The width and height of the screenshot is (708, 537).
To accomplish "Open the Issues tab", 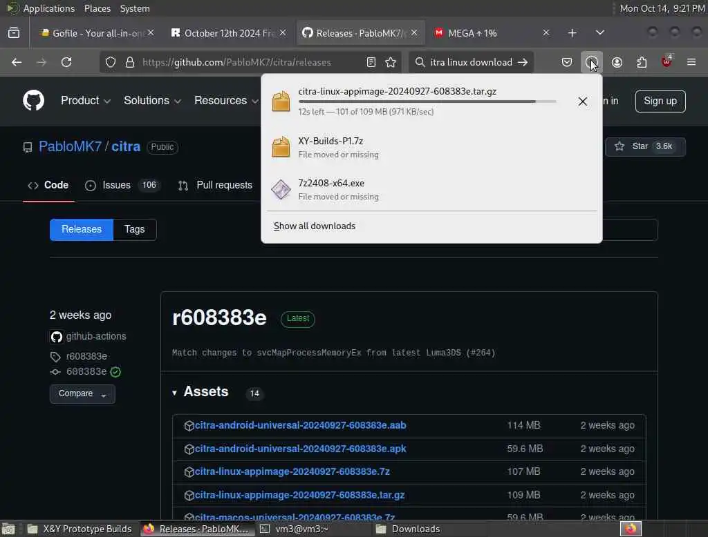I will point(122,185).
